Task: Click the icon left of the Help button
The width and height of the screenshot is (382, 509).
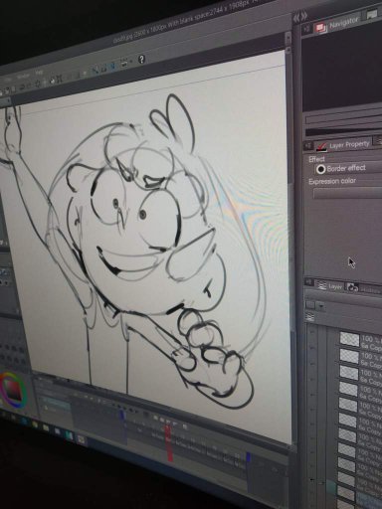Action: [124, 62]
